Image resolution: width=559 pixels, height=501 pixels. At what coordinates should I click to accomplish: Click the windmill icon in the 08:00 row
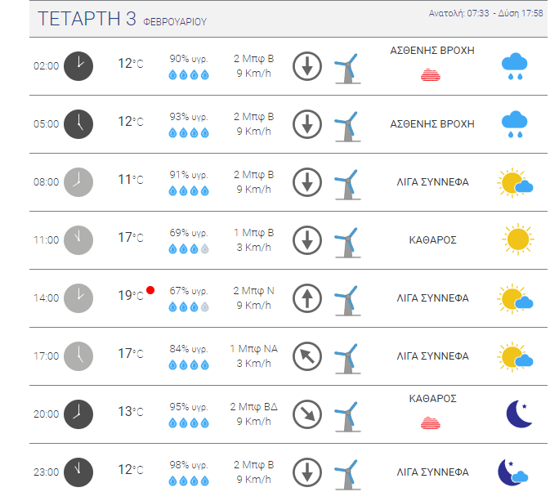(x=347, y=185)
